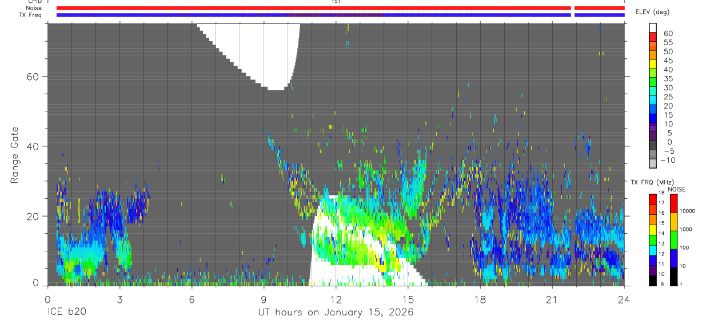Click the "55" label on the ELEV color bar

(x=668, y=42)
